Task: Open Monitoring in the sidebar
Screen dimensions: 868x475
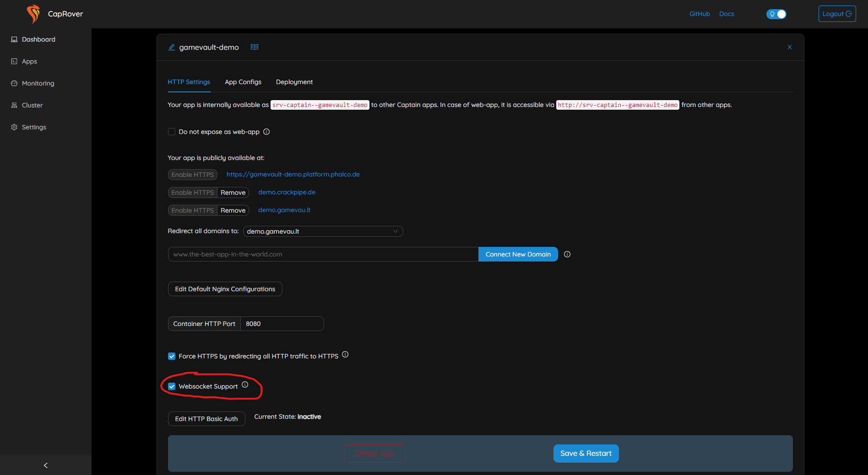Action: [38, 83]
